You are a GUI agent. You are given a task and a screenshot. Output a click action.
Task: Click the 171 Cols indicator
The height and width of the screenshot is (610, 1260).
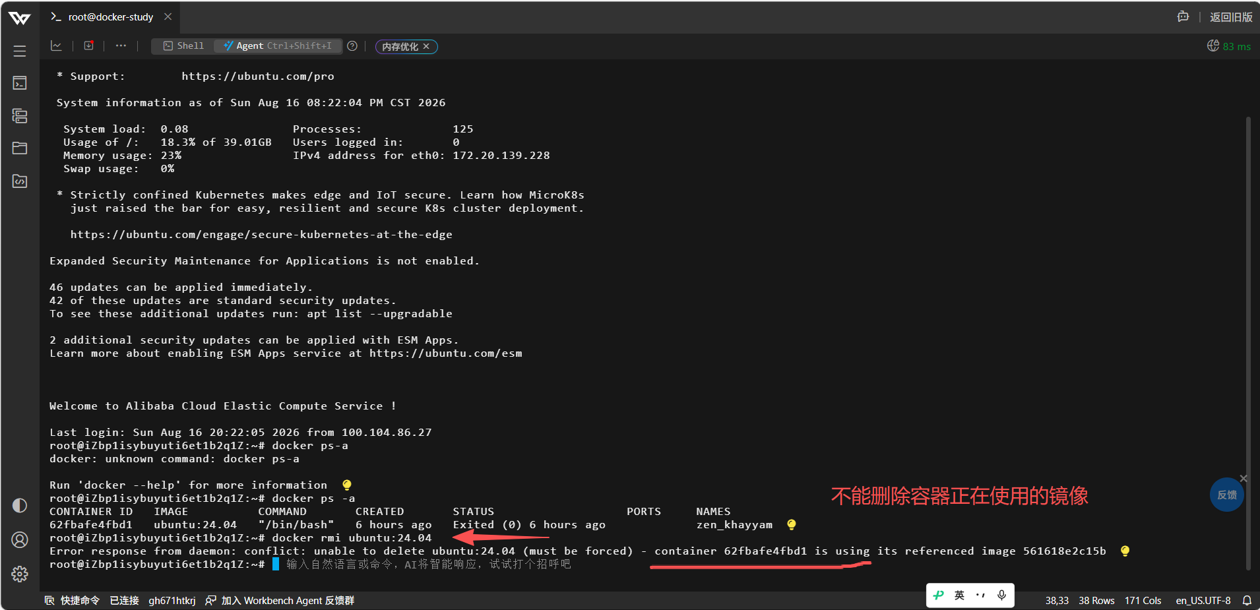coord(1143,600)
